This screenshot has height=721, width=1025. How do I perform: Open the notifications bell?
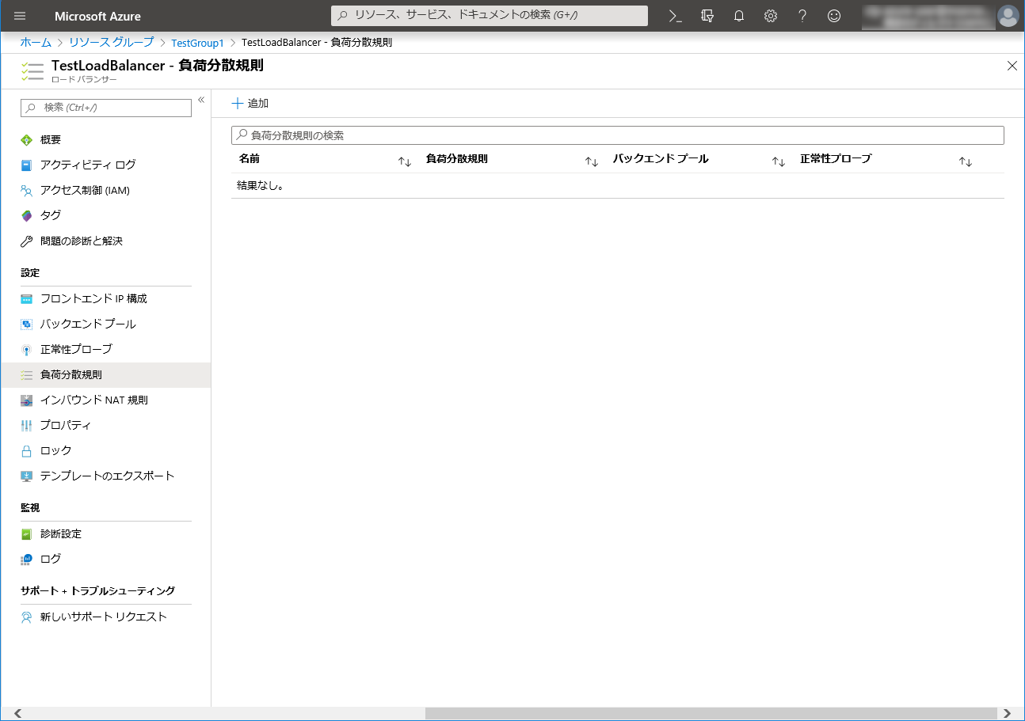pyautogui.click(x=739, y=16)
